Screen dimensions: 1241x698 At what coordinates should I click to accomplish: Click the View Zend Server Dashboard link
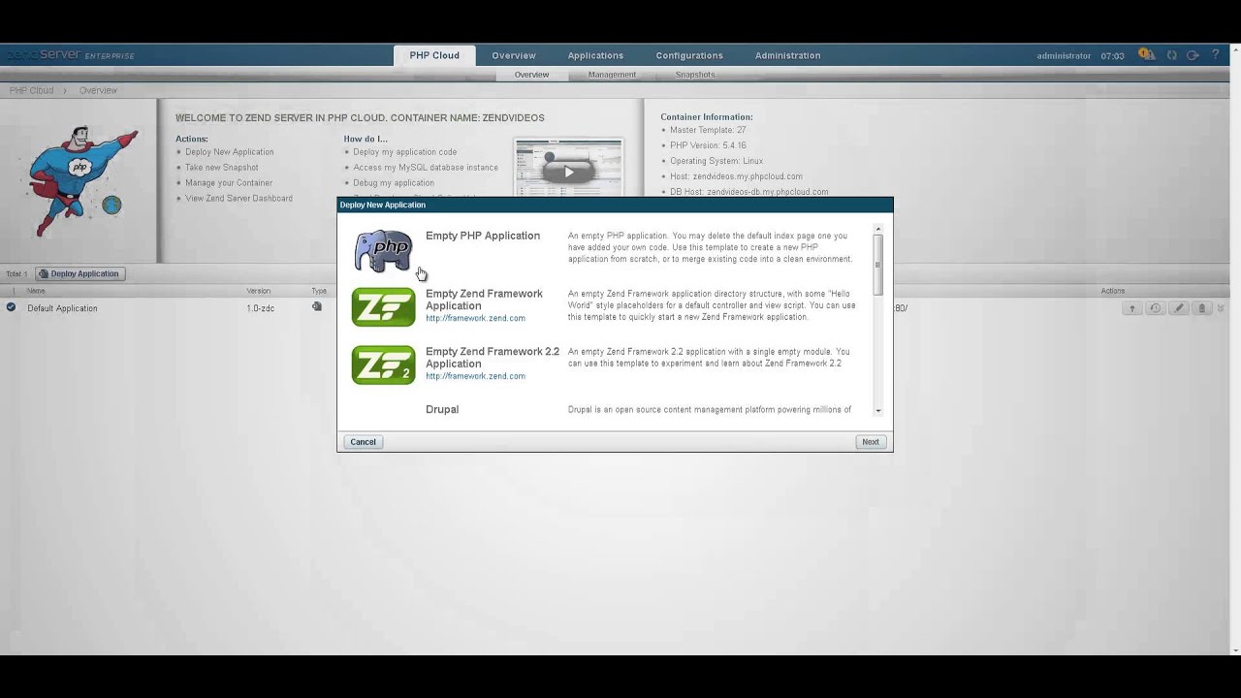239,199
